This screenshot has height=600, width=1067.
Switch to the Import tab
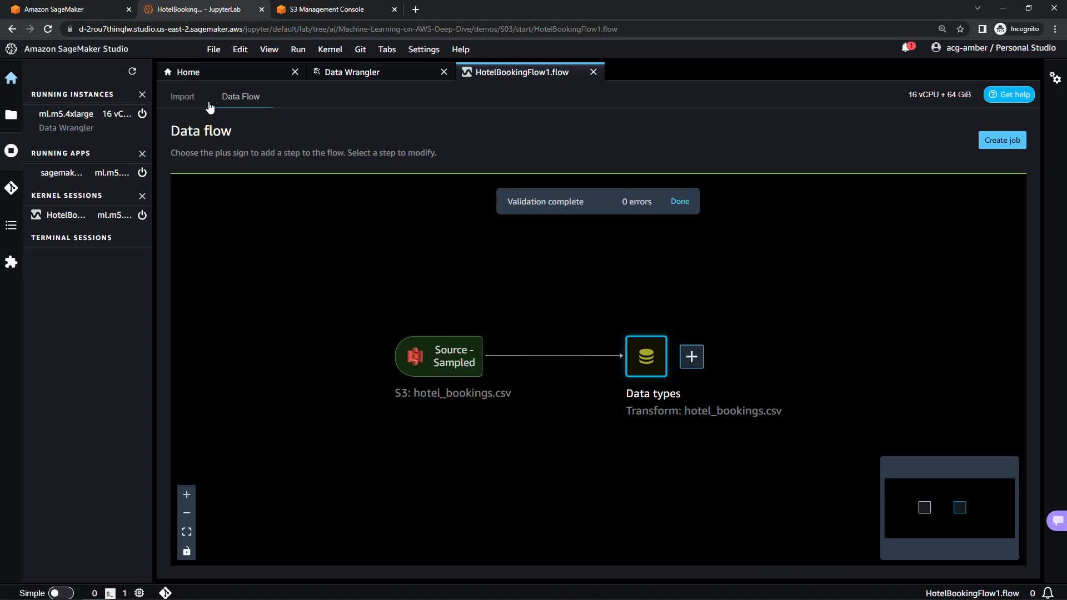pos(182,96)
